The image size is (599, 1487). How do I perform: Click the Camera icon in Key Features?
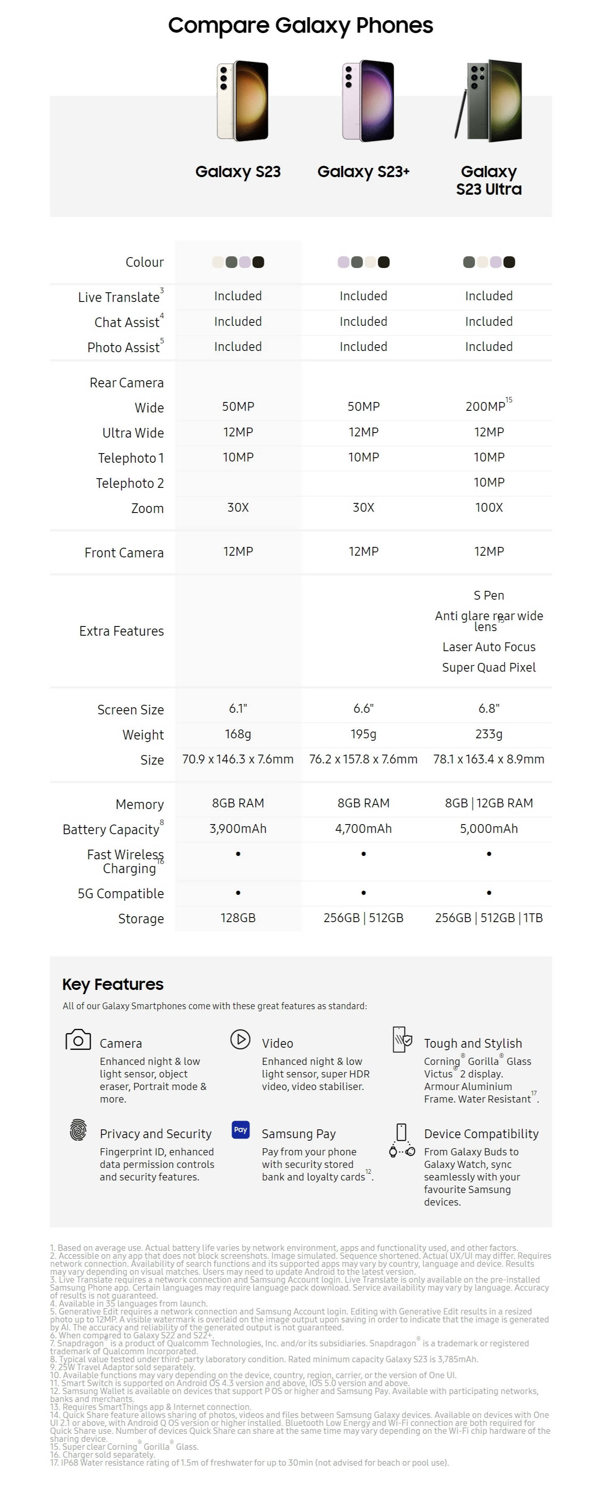pos(78,1040)
